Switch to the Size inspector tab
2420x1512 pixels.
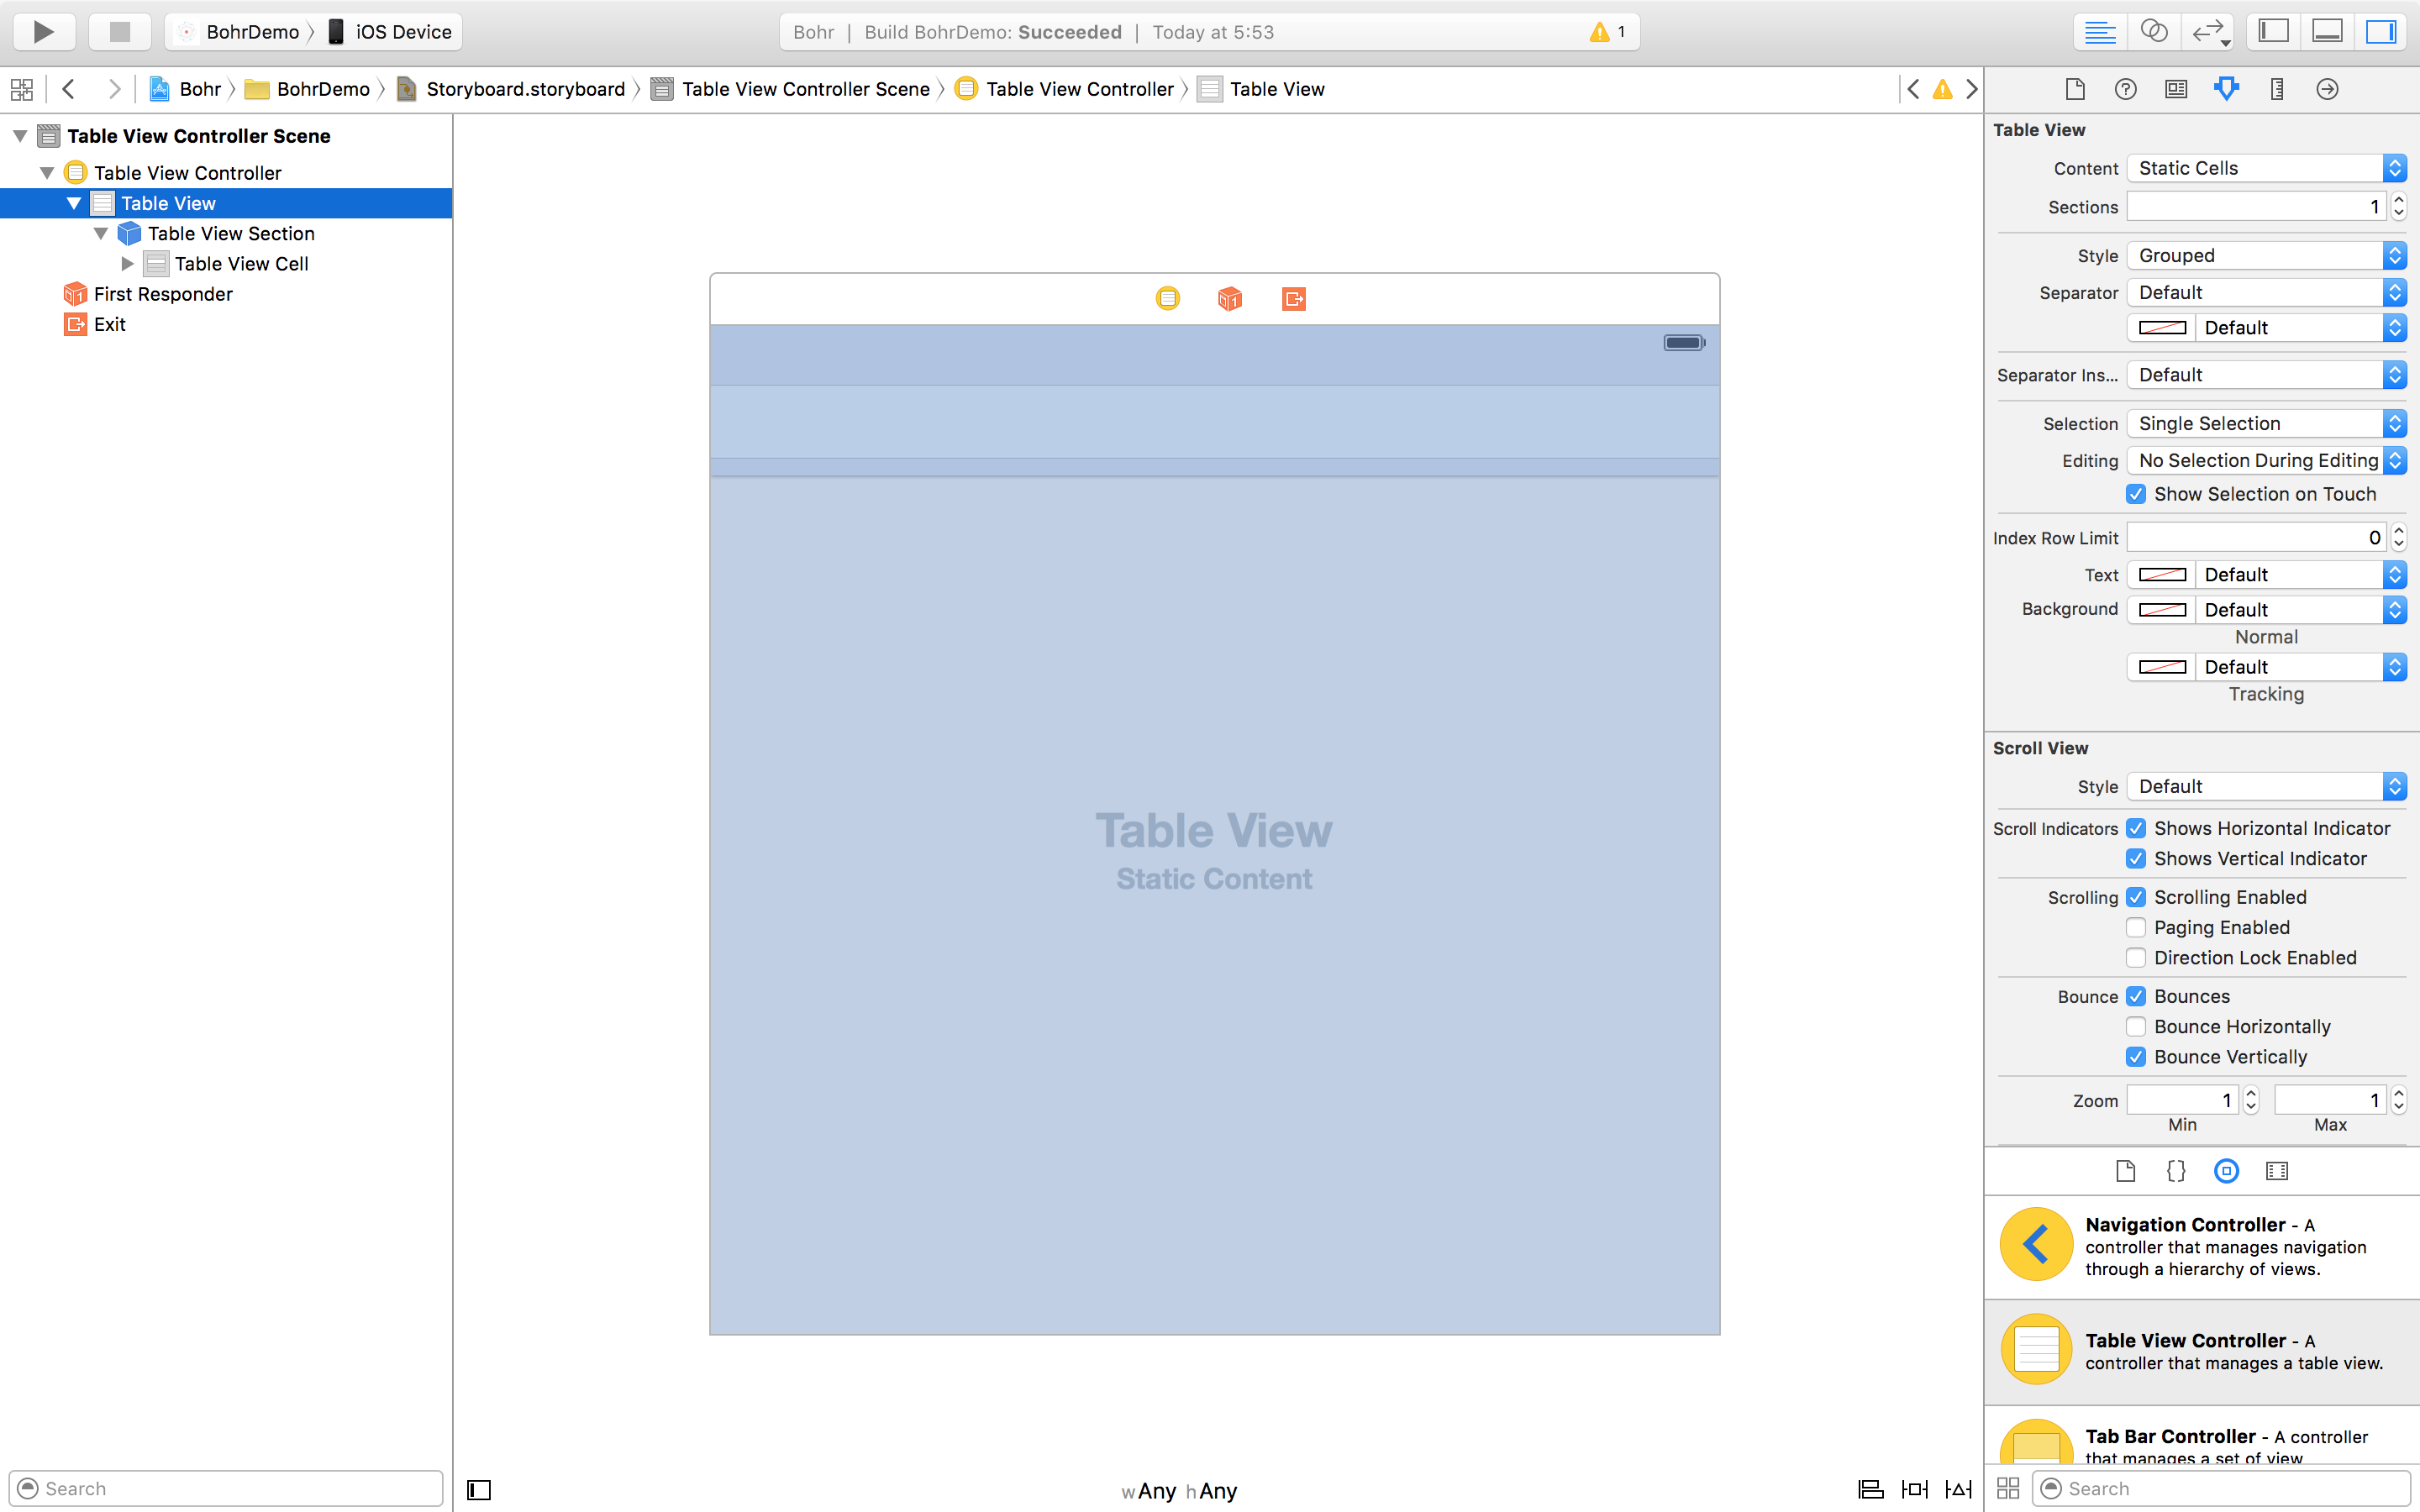coord(2277,89)
